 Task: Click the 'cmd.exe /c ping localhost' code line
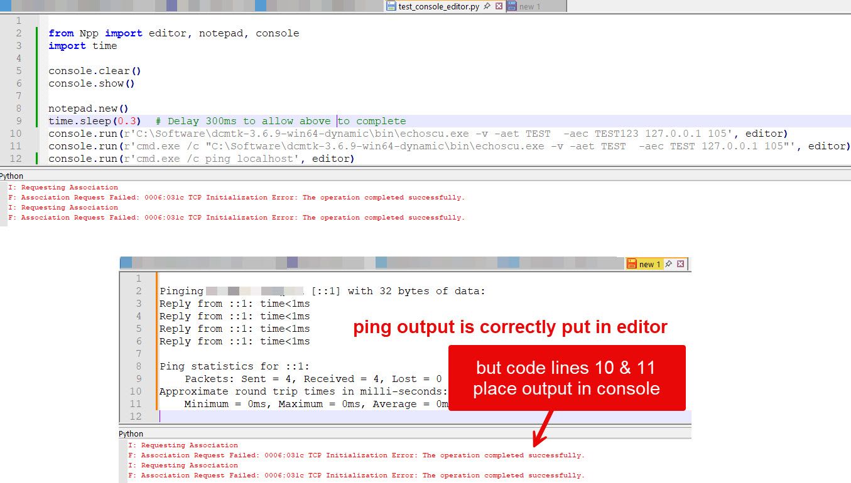pyautogui.click(x=202, y=159)
